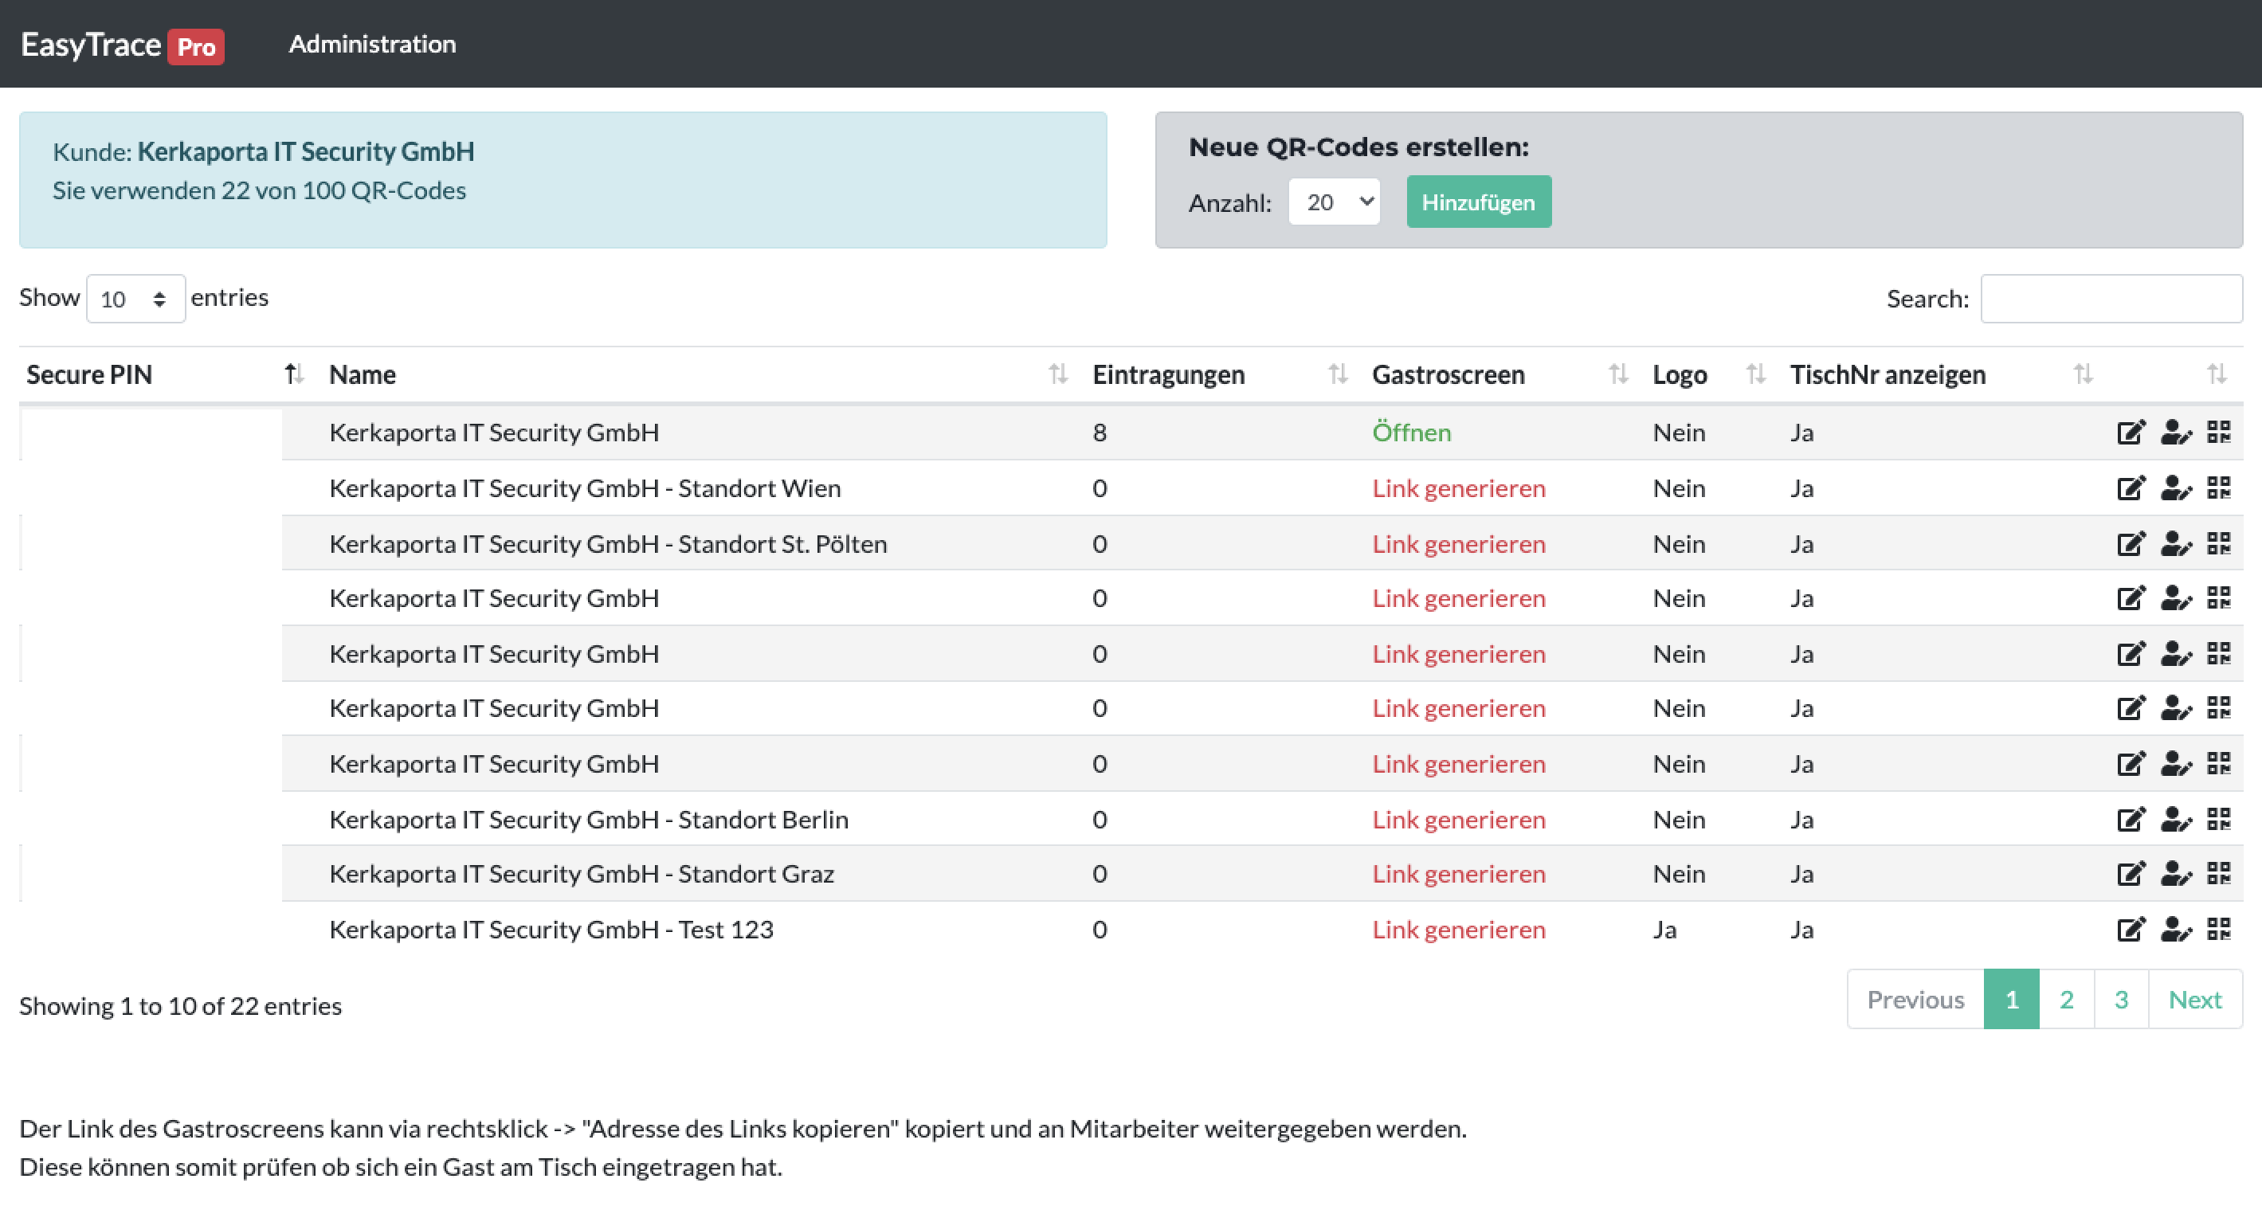Open user edit icon for Standort Wien
Screen dimensions: 2262x1214
tap(2176, 488)
